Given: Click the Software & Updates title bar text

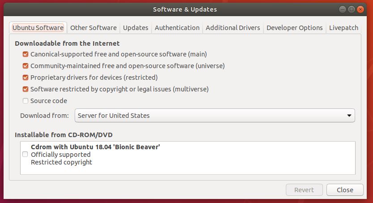Looking at the screenshot, I should click(x=185, y=9).
